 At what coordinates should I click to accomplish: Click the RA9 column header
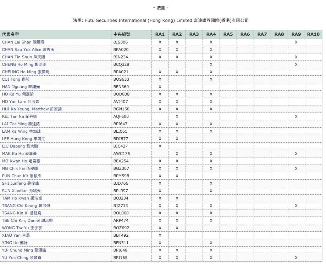click(x=296, y=34)
